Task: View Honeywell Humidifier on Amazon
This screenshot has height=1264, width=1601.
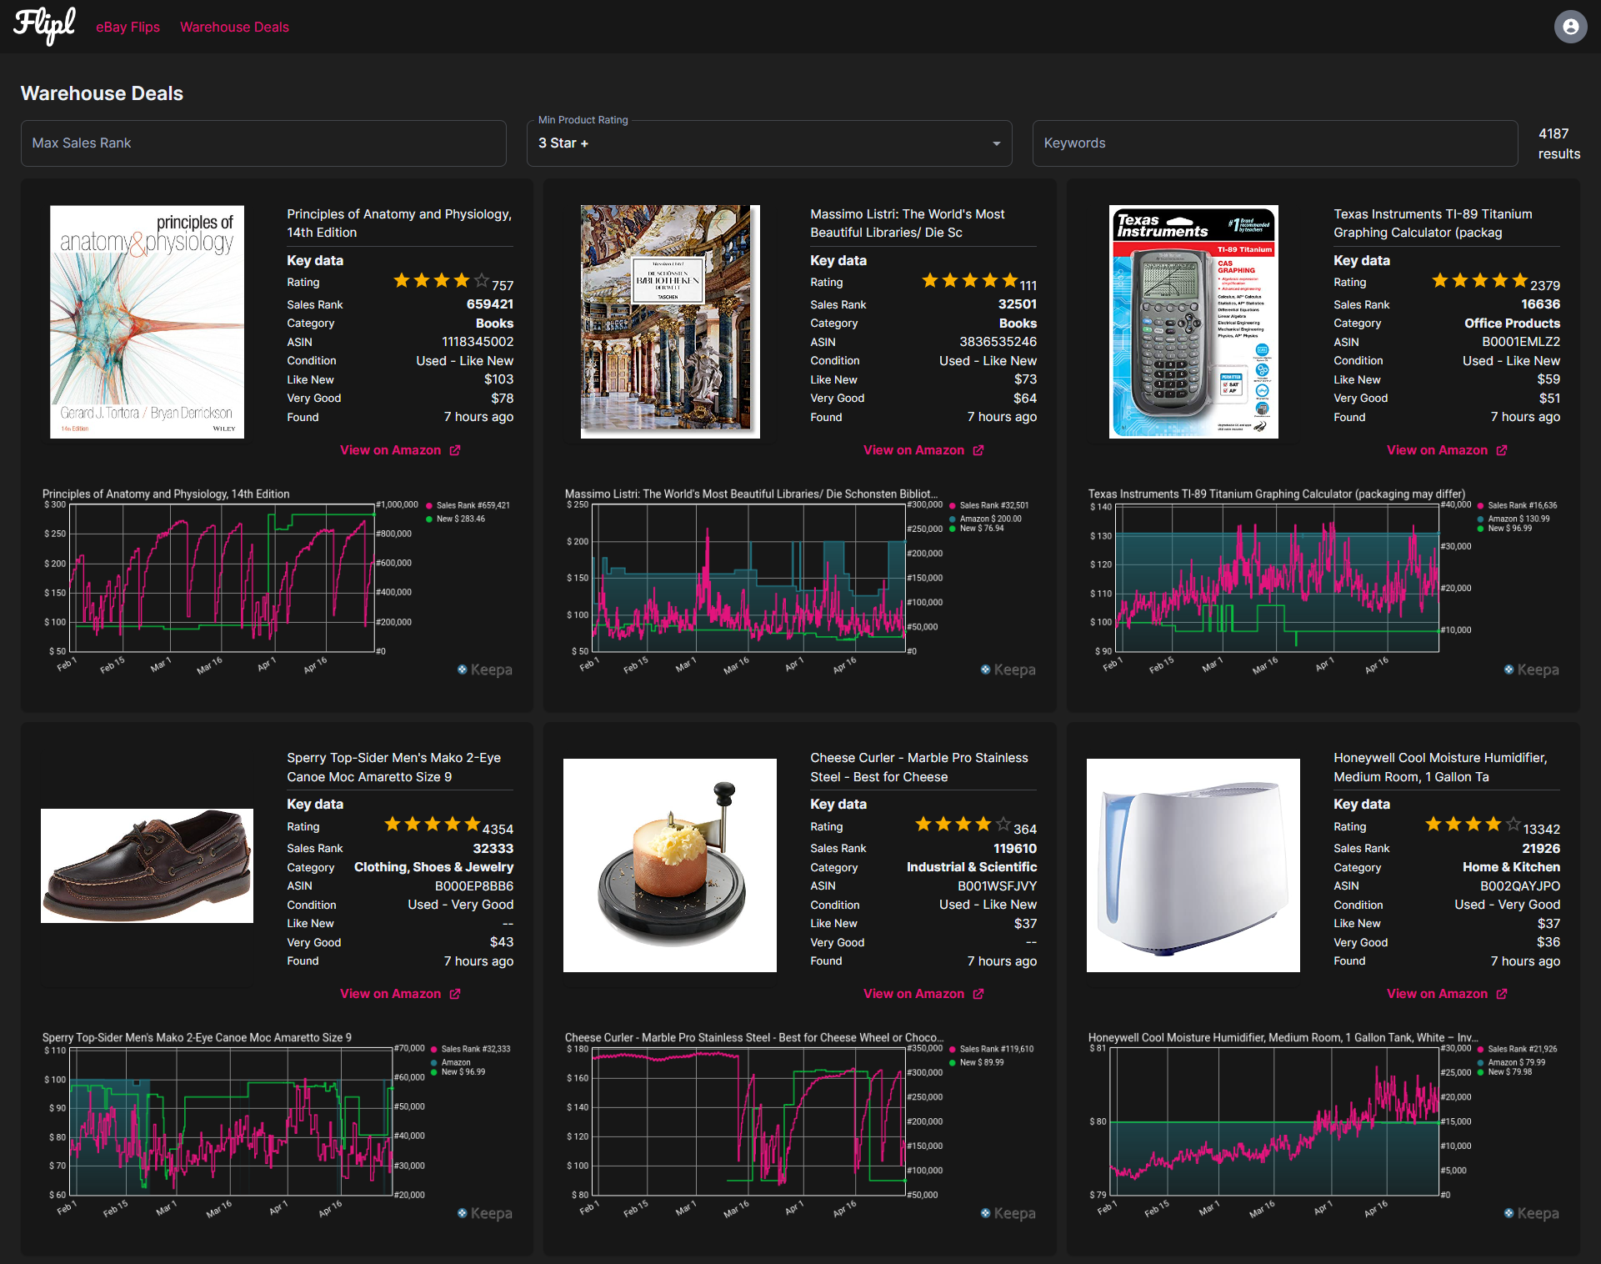Action: tap(1437, 994)
